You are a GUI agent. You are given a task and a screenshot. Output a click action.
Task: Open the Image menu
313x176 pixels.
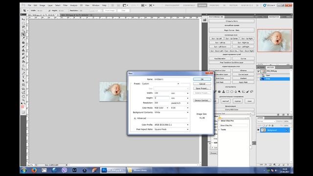point(43,5)
